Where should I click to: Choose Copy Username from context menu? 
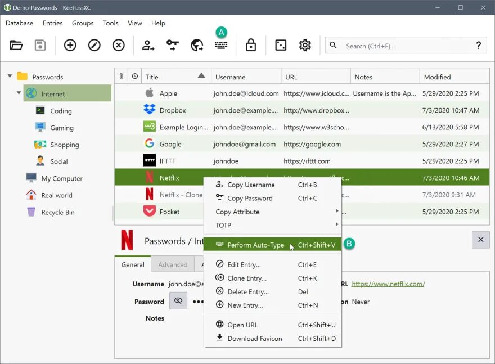(x=272, y=185)
